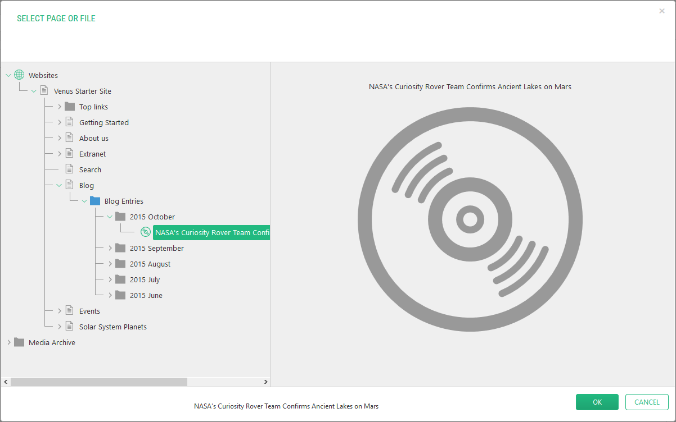The height and width of the screenshot is (422, 676).
Task: Select the Events tree item
Action: click(x=89, y=311)
